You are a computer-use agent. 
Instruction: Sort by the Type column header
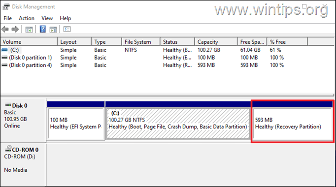click(x=106, y=42)
